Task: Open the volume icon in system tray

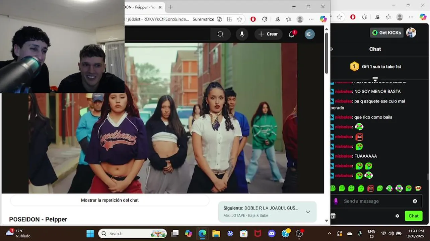Action: coord(391,234)
